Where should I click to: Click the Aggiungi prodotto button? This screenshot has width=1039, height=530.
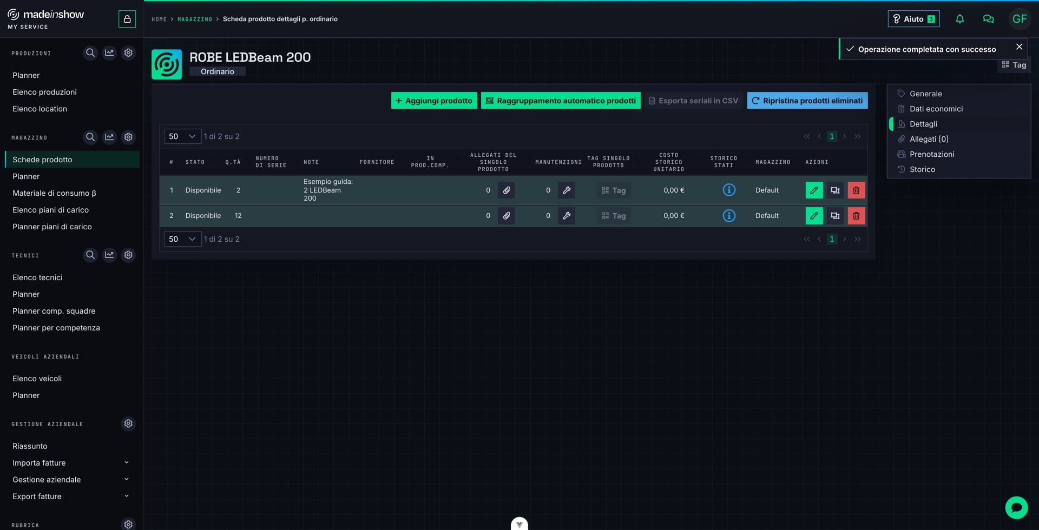[x=434, y=101]
